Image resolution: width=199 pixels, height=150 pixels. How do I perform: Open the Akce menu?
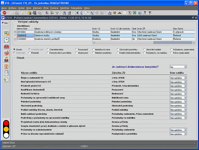(4, 8)
